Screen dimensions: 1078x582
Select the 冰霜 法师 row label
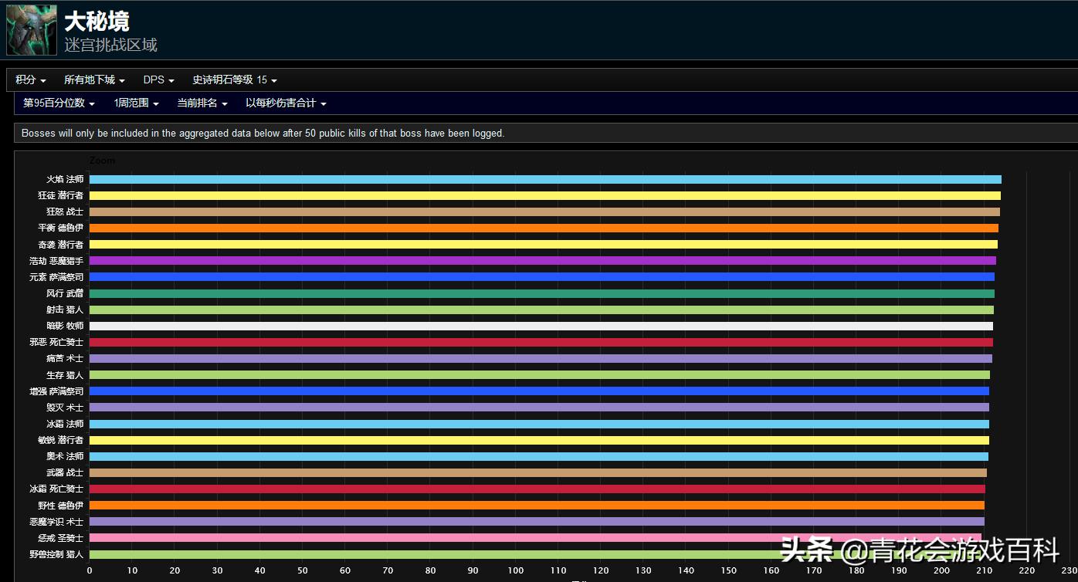pyautogui.click(x=65, y=424)
